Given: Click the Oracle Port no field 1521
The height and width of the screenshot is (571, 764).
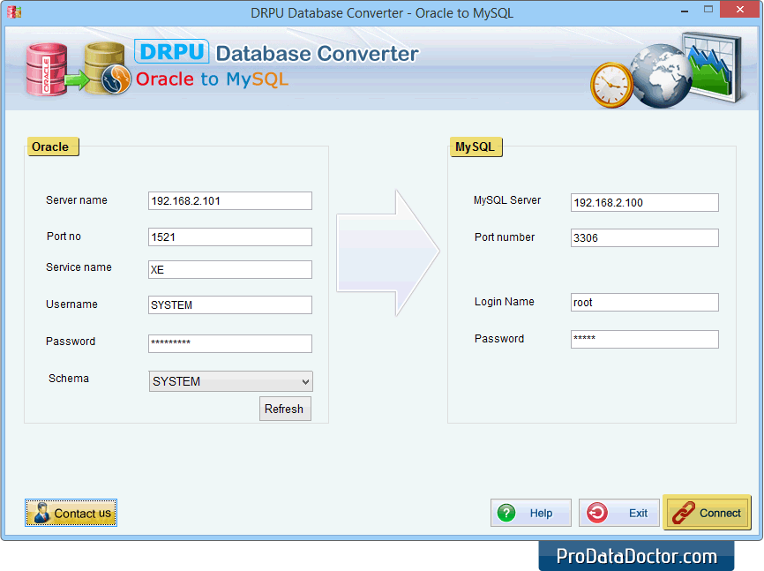Looking at the screenshot, I should (230, 237).
